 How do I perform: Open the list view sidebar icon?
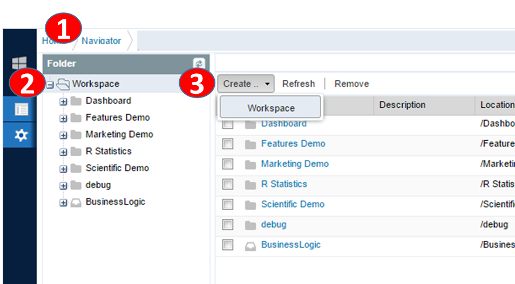click(21, 109)
